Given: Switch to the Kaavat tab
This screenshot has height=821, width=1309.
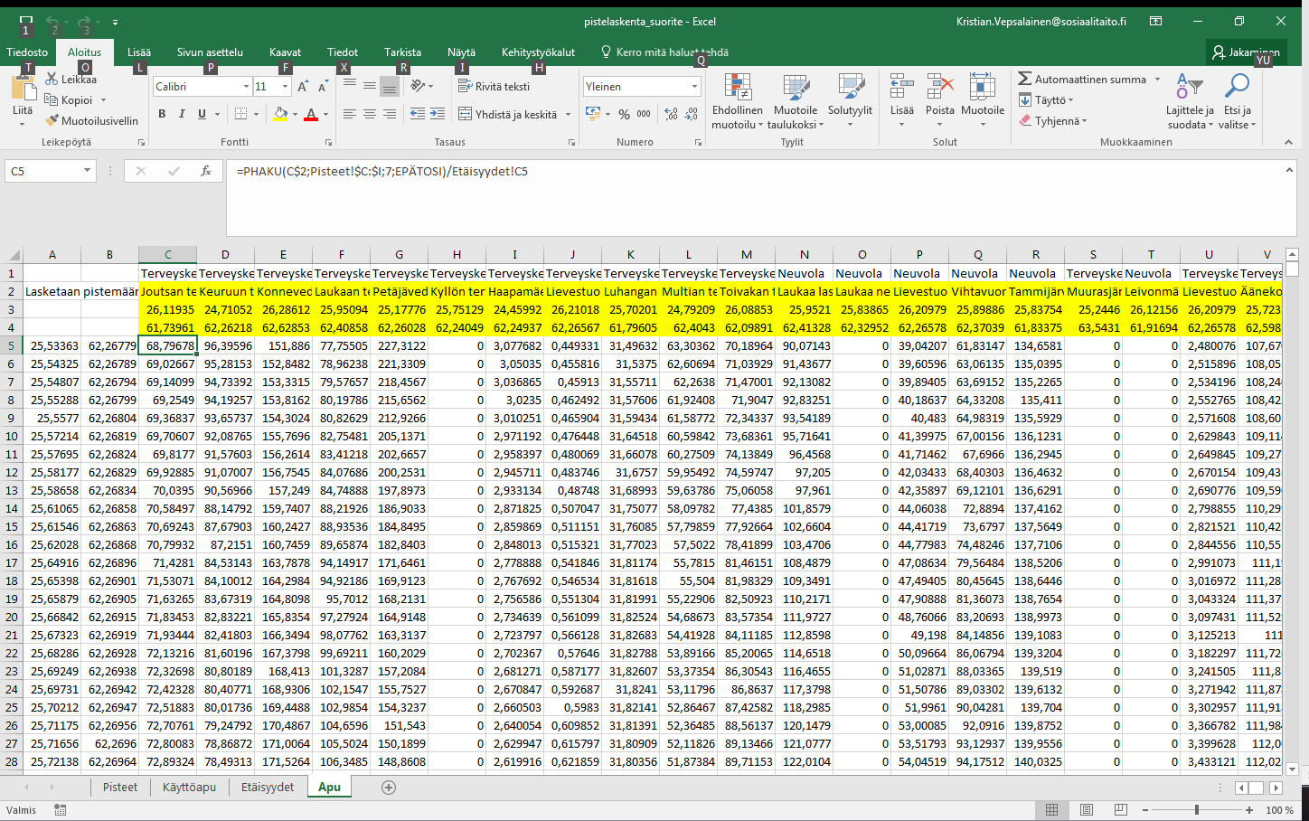Looking at the screenshot, I should point(285,52).
